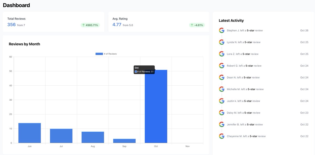Click Google icon beside Justin k. review
The width and height of the screenshot is (315, 155).
click(222, 101)
